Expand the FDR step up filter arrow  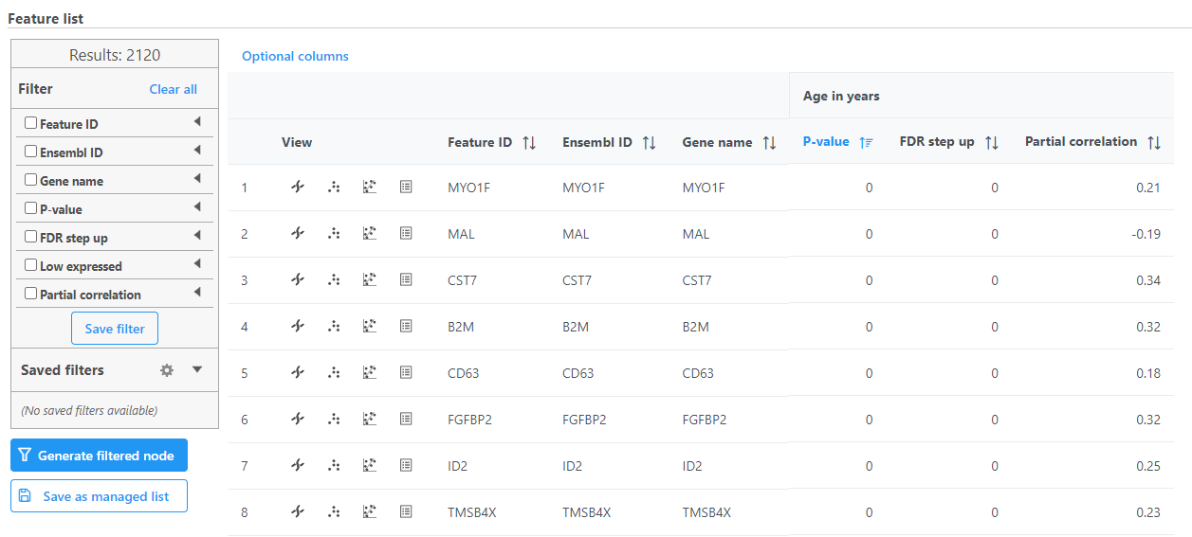(197, 236)
